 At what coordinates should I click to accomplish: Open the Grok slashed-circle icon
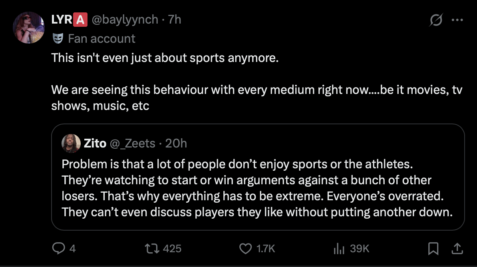tap(436, 20)
